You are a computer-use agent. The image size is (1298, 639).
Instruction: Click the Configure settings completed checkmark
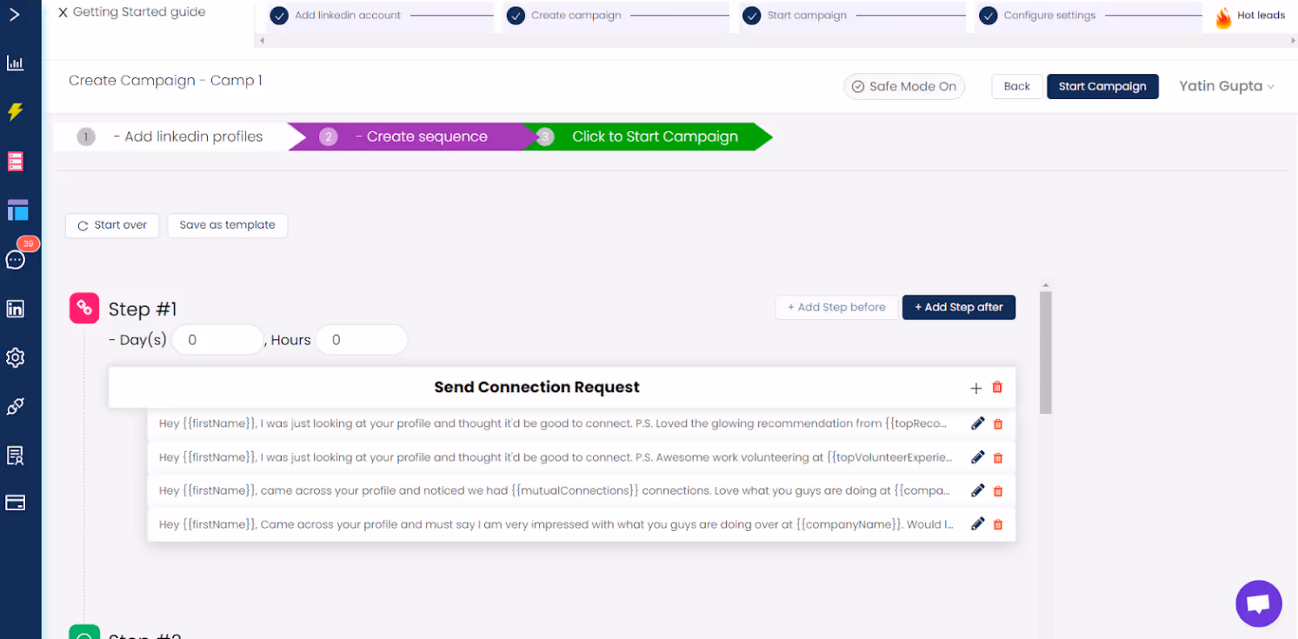(988, 15)
